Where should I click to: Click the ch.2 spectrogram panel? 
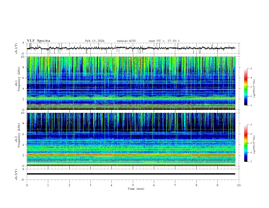coord(131,139)
